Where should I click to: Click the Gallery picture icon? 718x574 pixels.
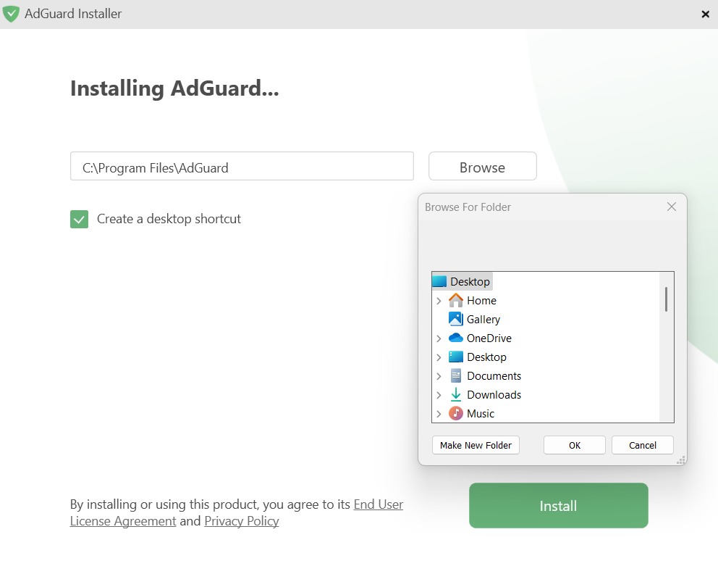coord(455,319)
